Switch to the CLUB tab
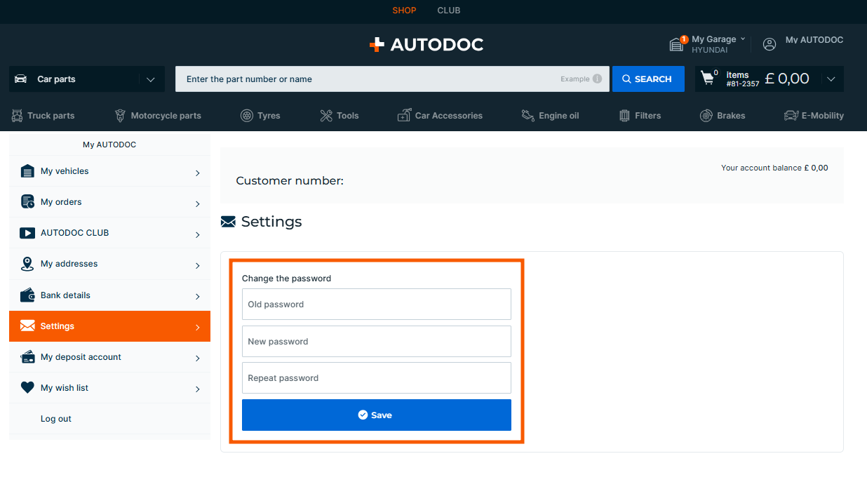This screenshot has width=867, height=482. (449, 11)
